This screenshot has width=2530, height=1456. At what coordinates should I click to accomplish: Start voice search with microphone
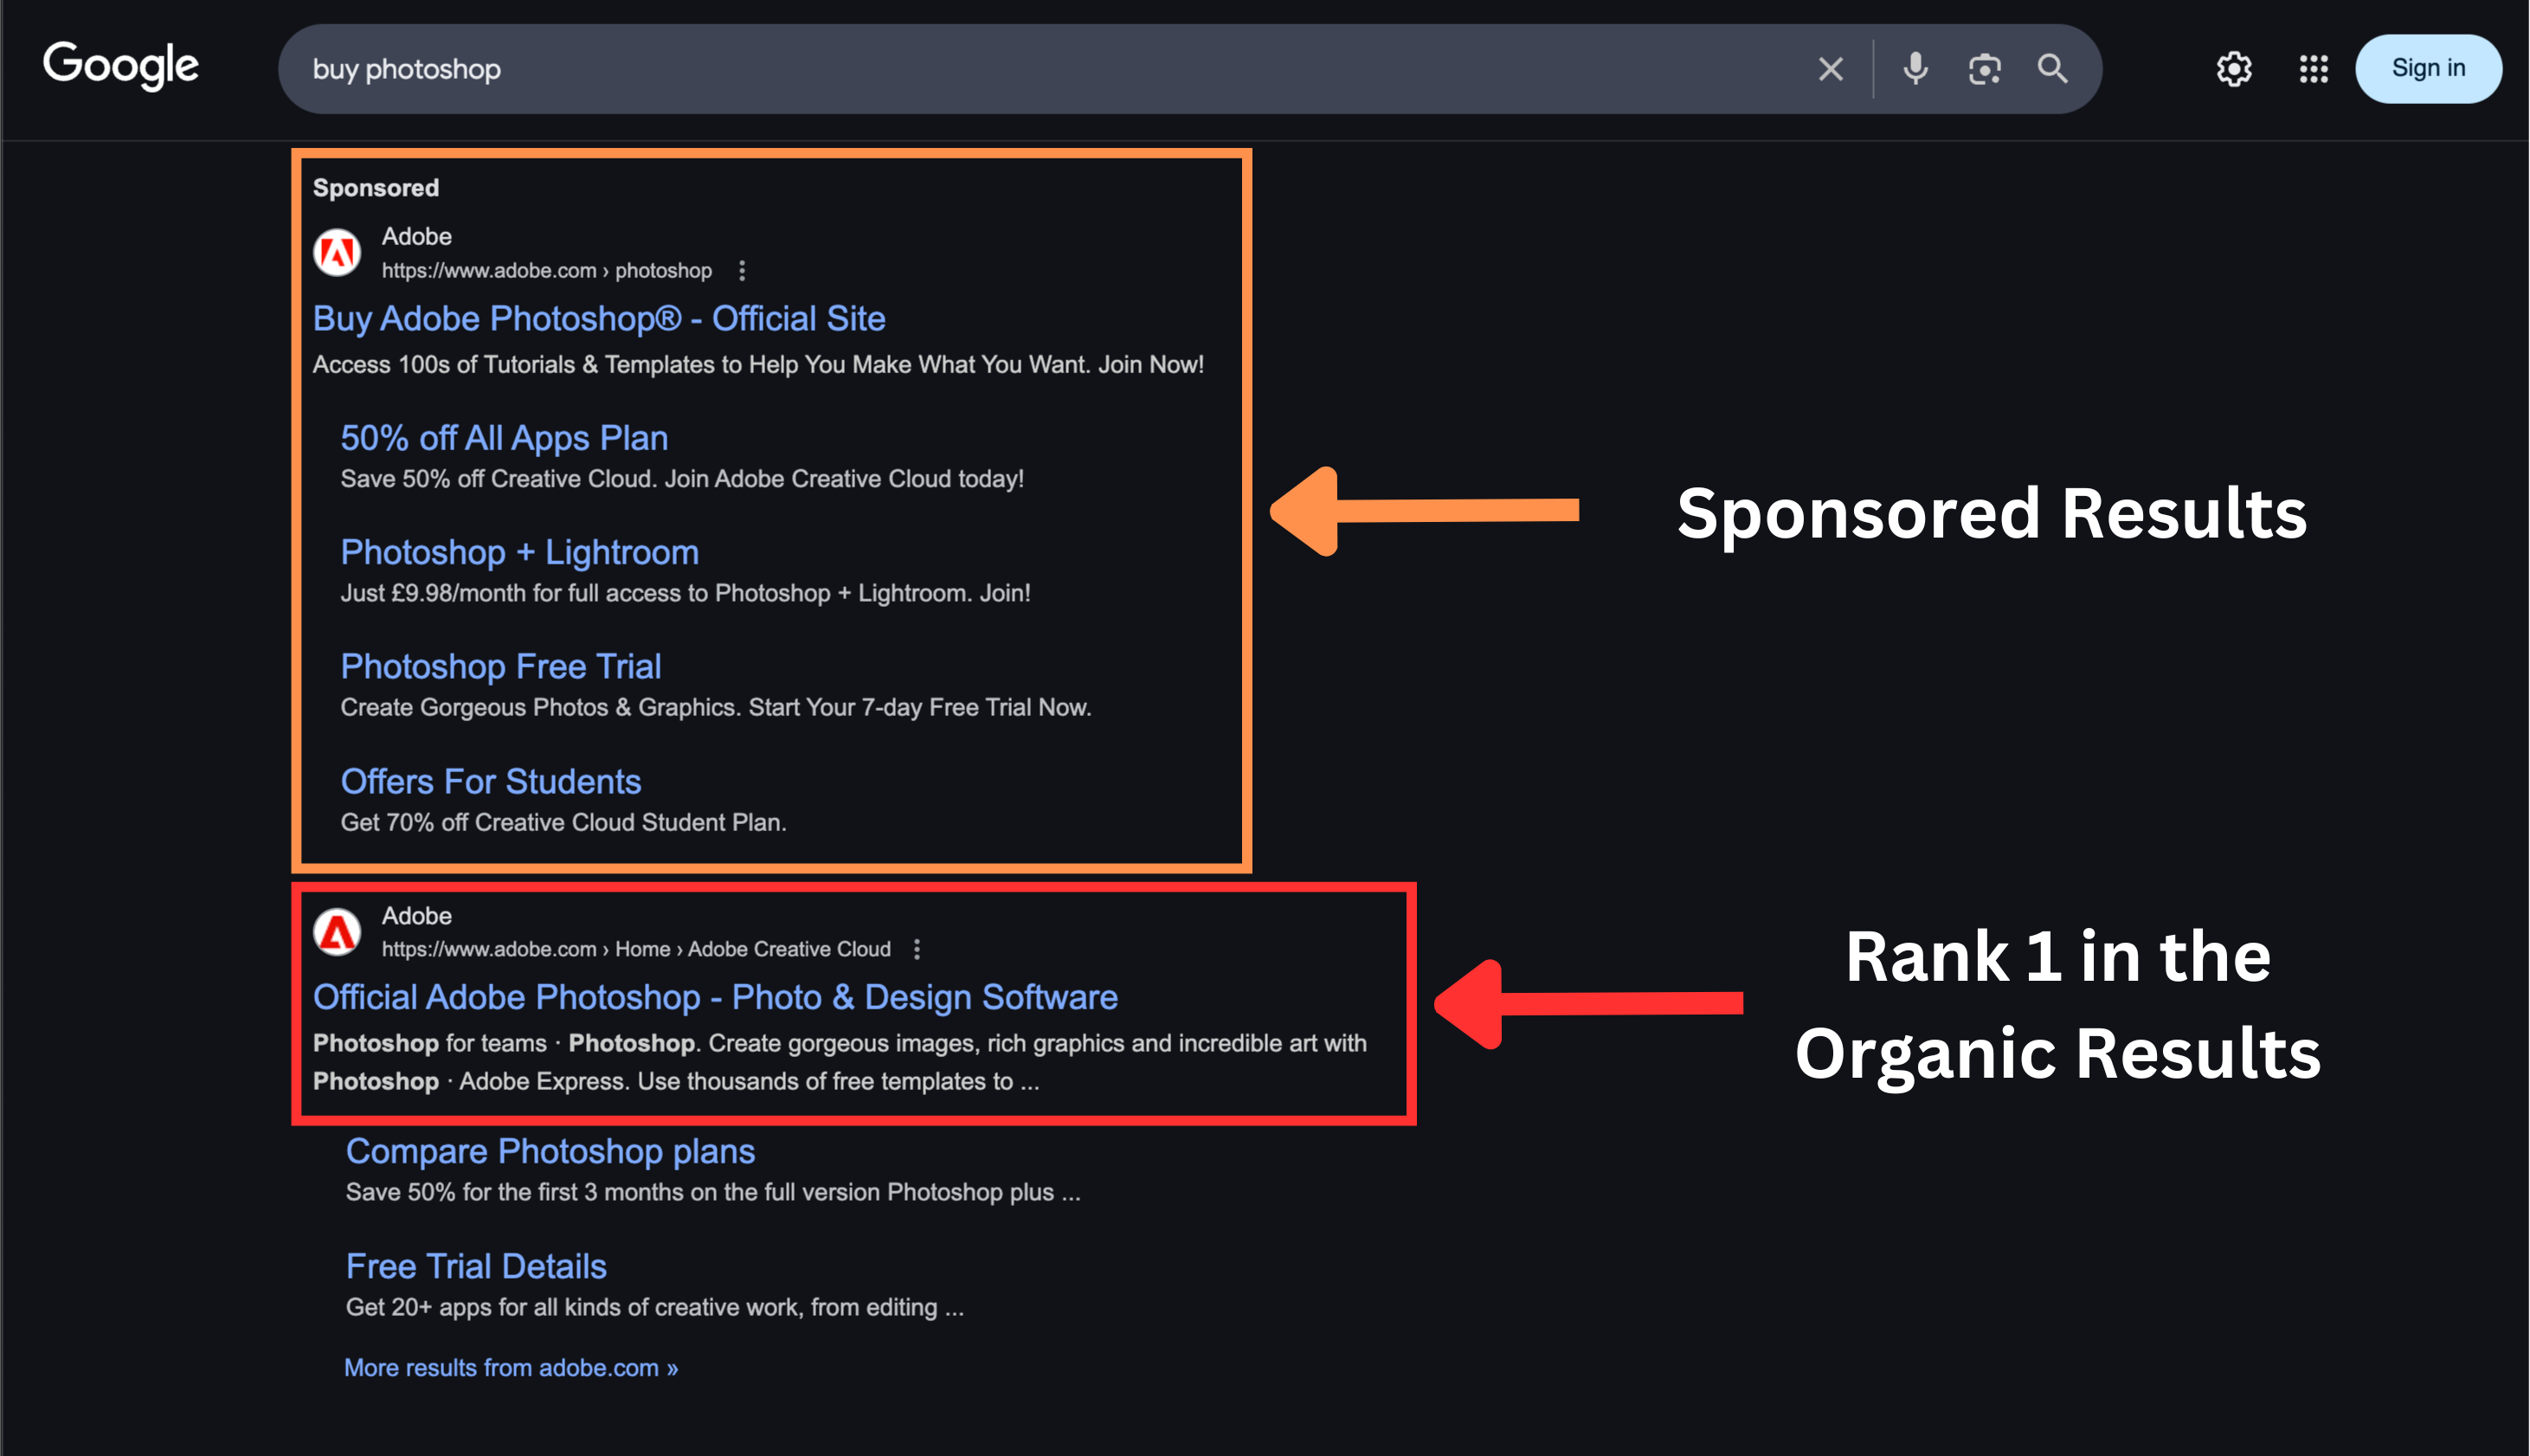pos(1915,69)
